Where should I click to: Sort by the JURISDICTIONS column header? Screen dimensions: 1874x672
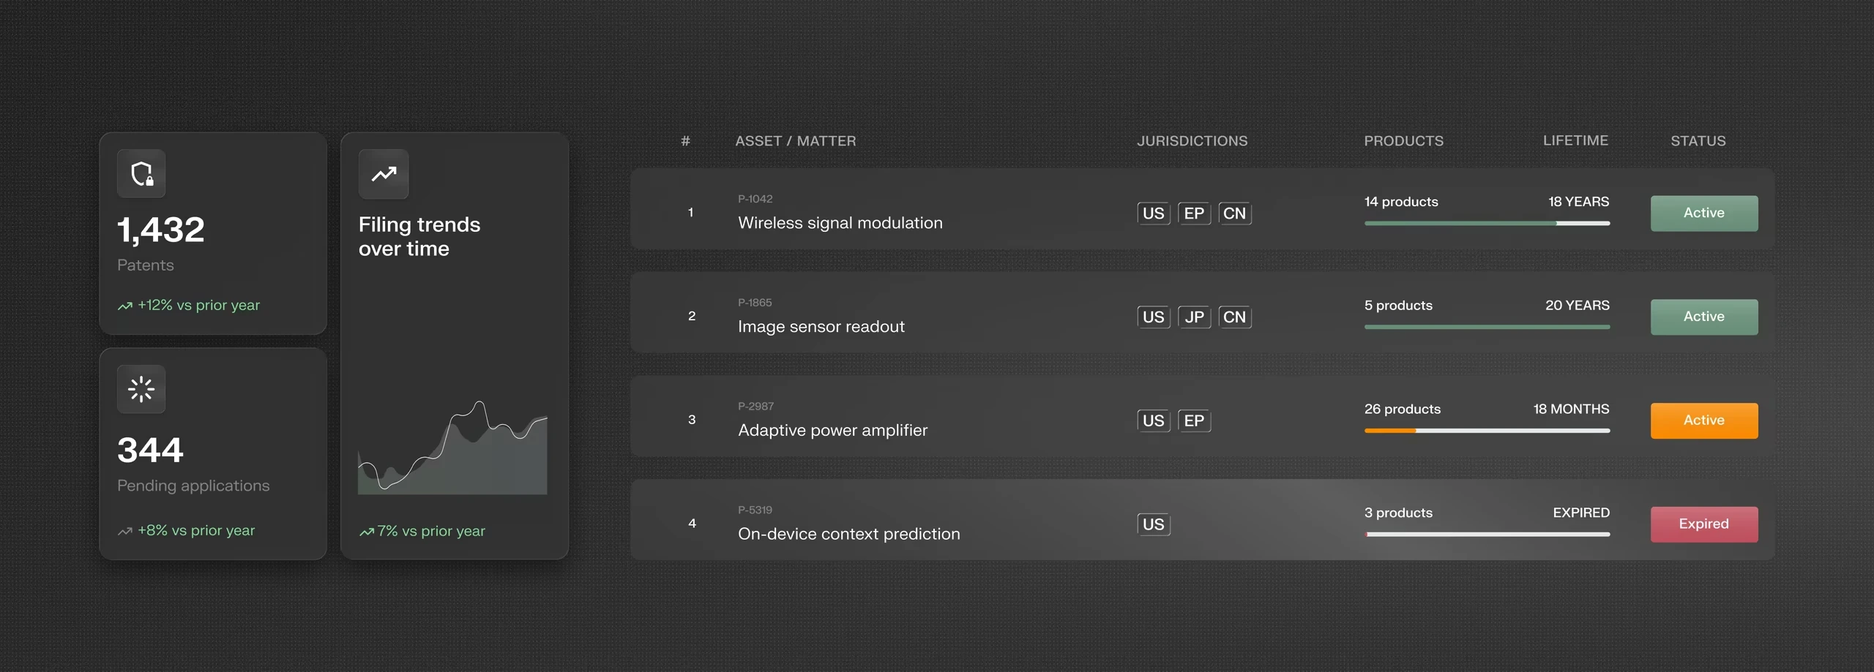(x=1192, y=141)
